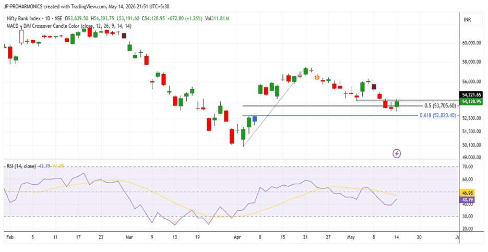The width and height of the screenshot is (488, 252).
Task: Click the 70.00 RSI axis label
Action: [467, 167]
